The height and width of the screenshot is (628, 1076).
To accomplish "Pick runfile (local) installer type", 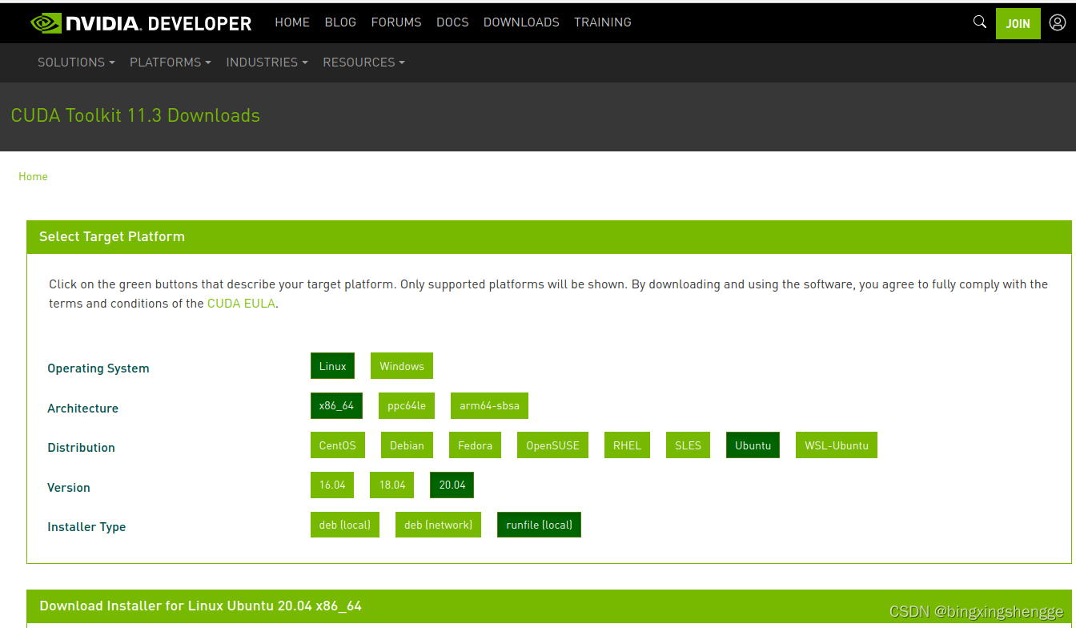I will [539, 525].
